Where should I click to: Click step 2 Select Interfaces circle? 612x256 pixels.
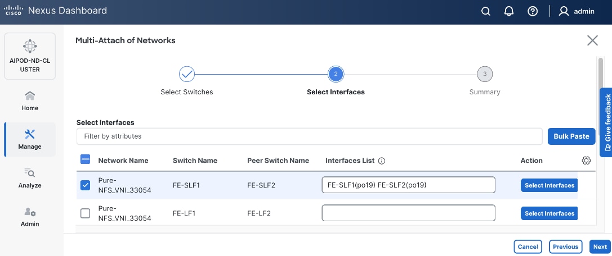[336, 74]
